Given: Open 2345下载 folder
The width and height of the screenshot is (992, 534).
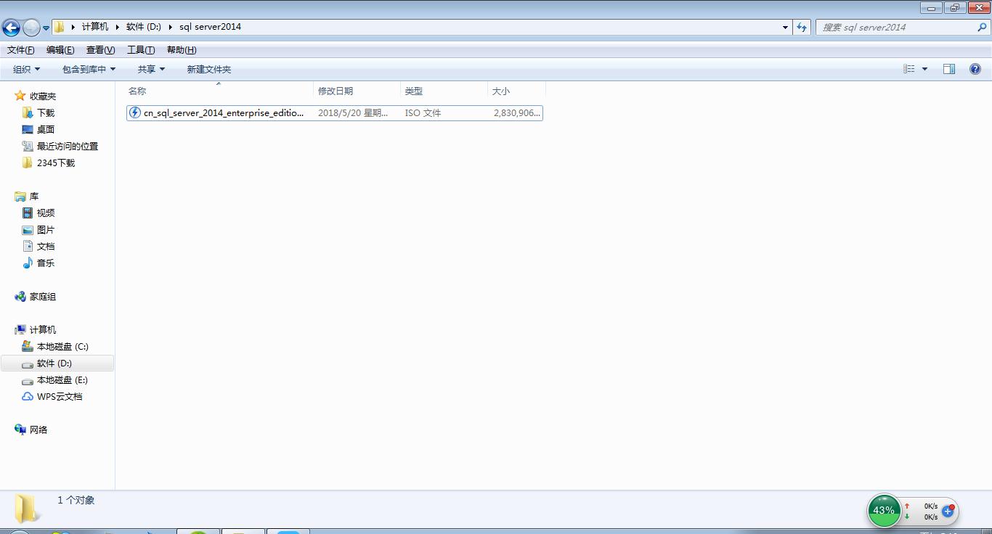Looking at the screenshot, I should click(x=56, y=163).
